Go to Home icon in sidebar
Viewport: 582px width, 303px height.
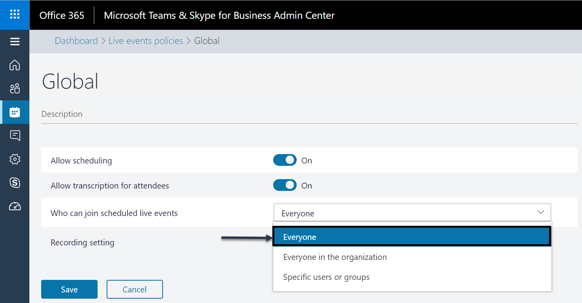[x=15, y=65]
